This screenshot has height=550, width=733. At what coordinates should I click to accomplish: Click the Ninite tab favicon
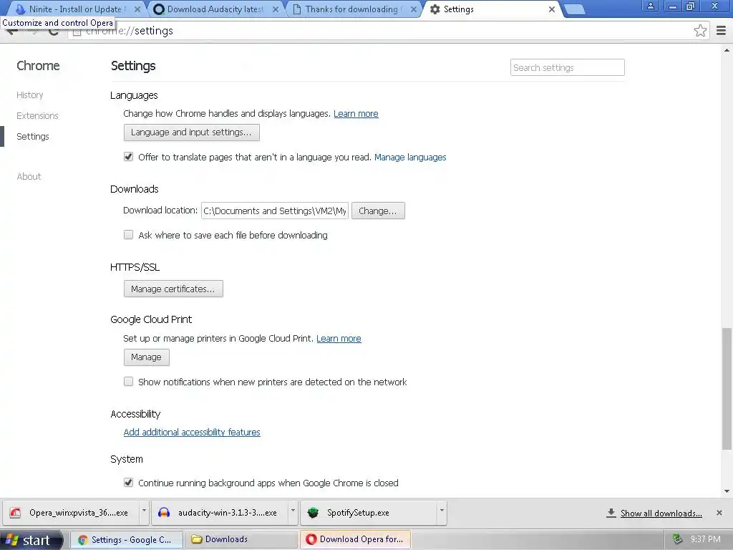(19, 9)
